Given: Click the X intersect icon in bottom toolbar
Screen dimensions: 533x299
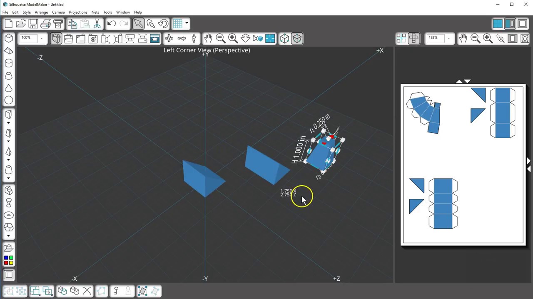Looking at the screenshot, I should [x=87, y=291].
